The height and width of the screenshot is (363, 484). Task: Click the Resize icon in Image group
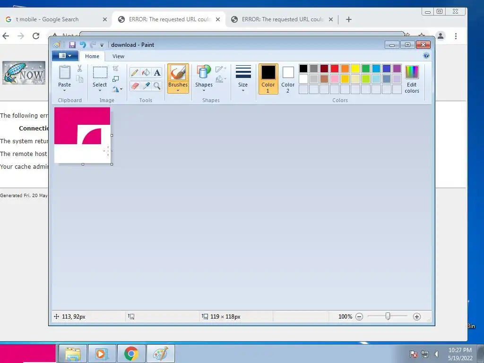pyautogui.click(x=115, y=79)
